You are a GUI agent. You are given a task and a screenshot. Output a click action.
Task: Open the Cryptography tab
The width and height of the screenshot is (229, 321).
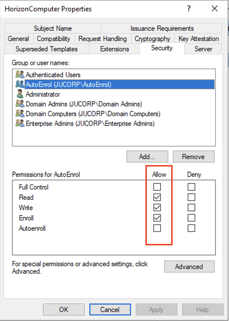pyautogui.click(x=152, y=39)
